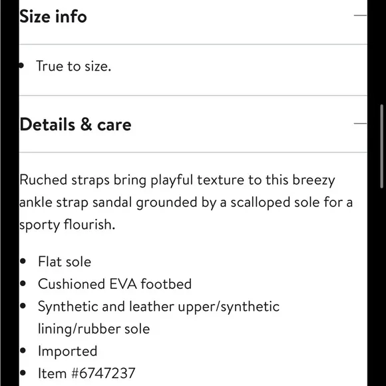Screen dimensions: 386x386
Task: Collapse the Size info section minus icon
Action: (x=361, y=15)
